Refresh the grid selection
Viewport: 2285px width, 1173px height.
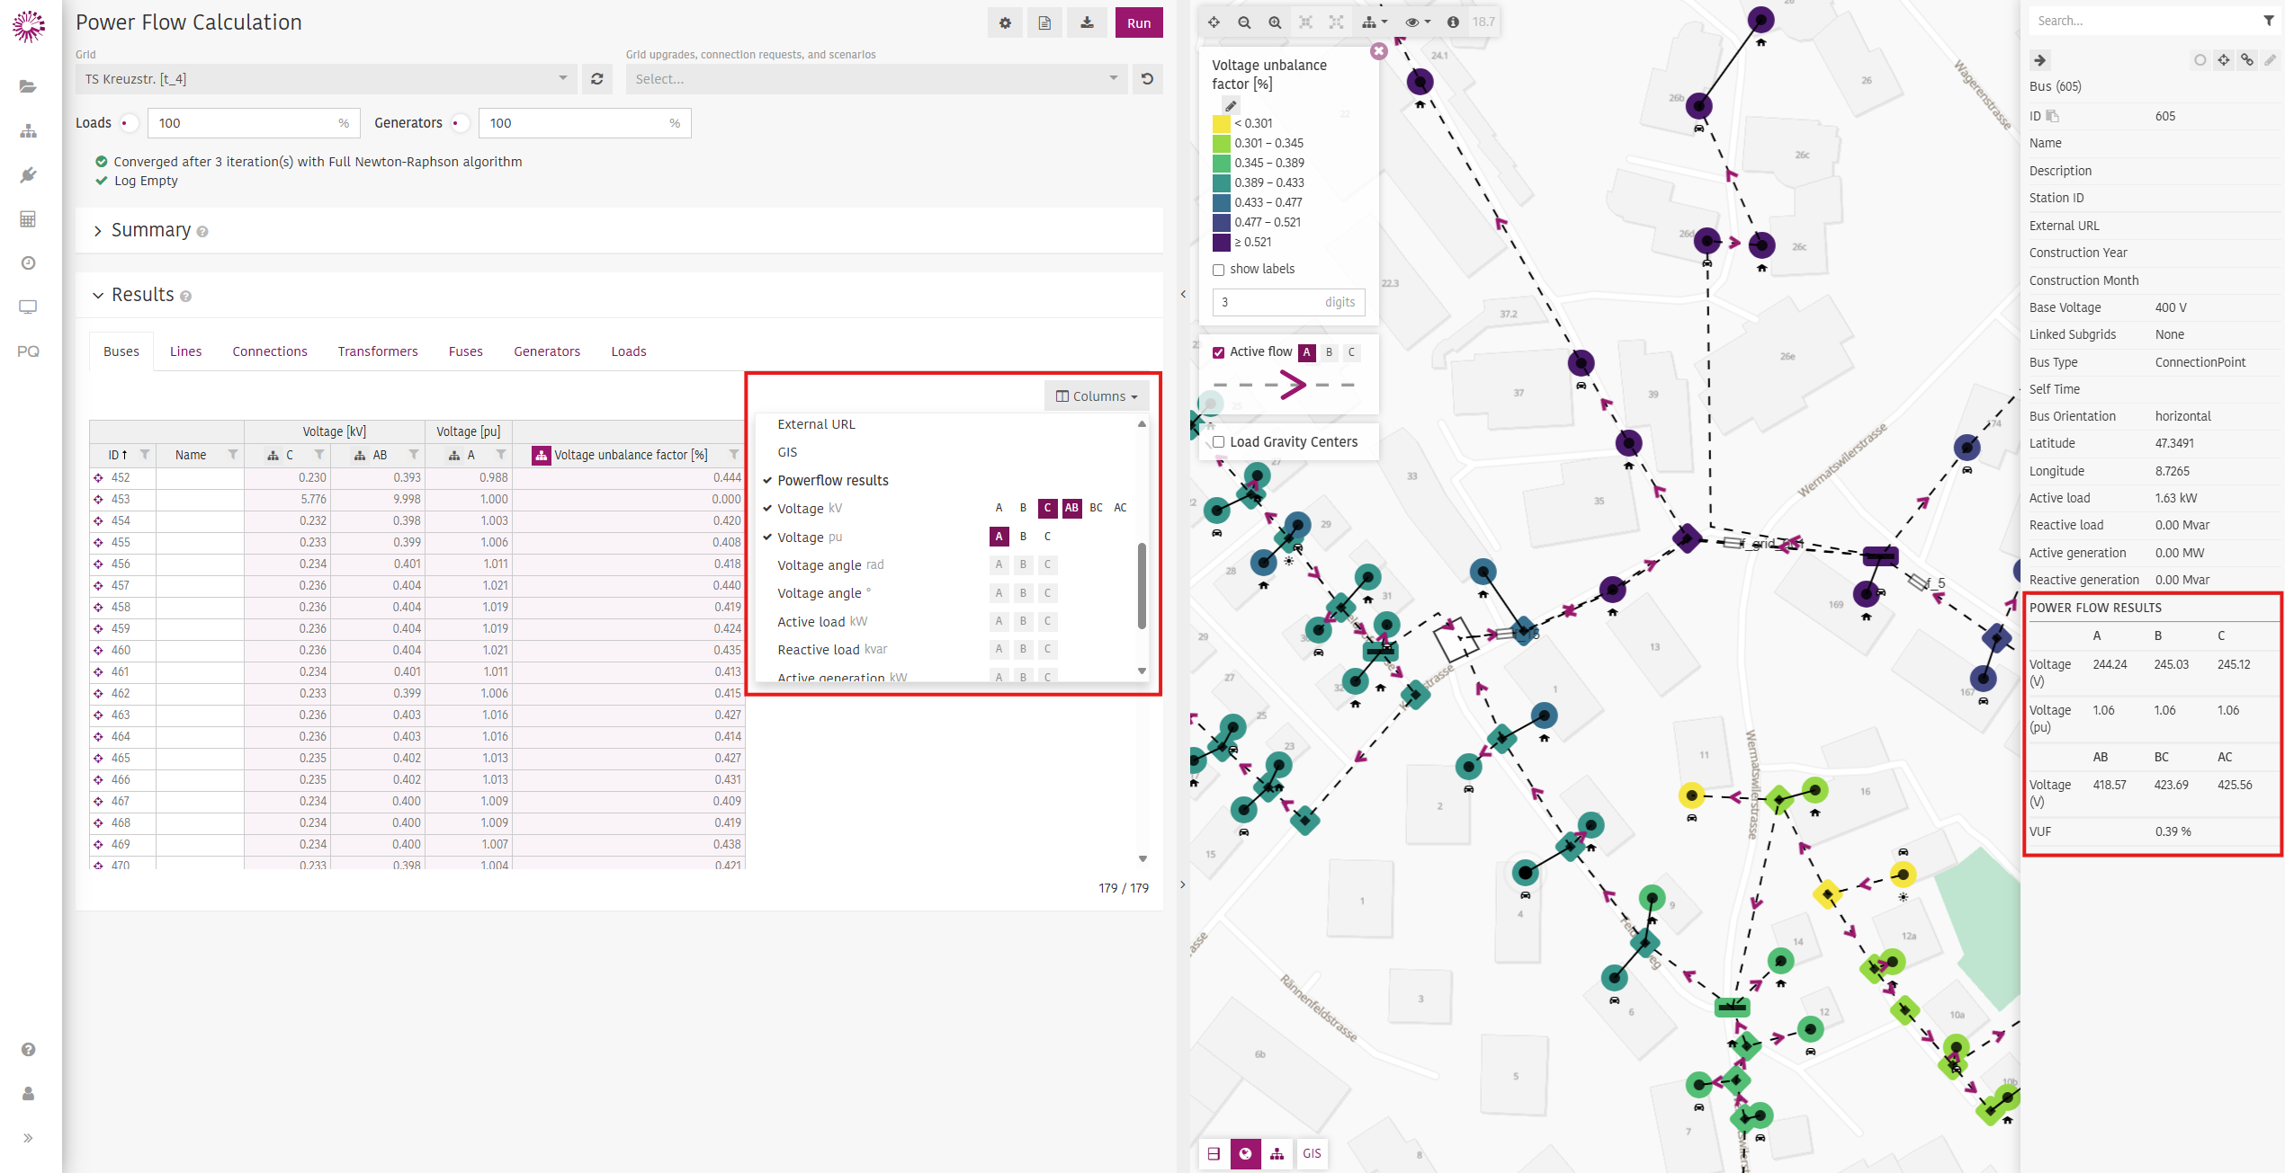click(x=596, y=79)
